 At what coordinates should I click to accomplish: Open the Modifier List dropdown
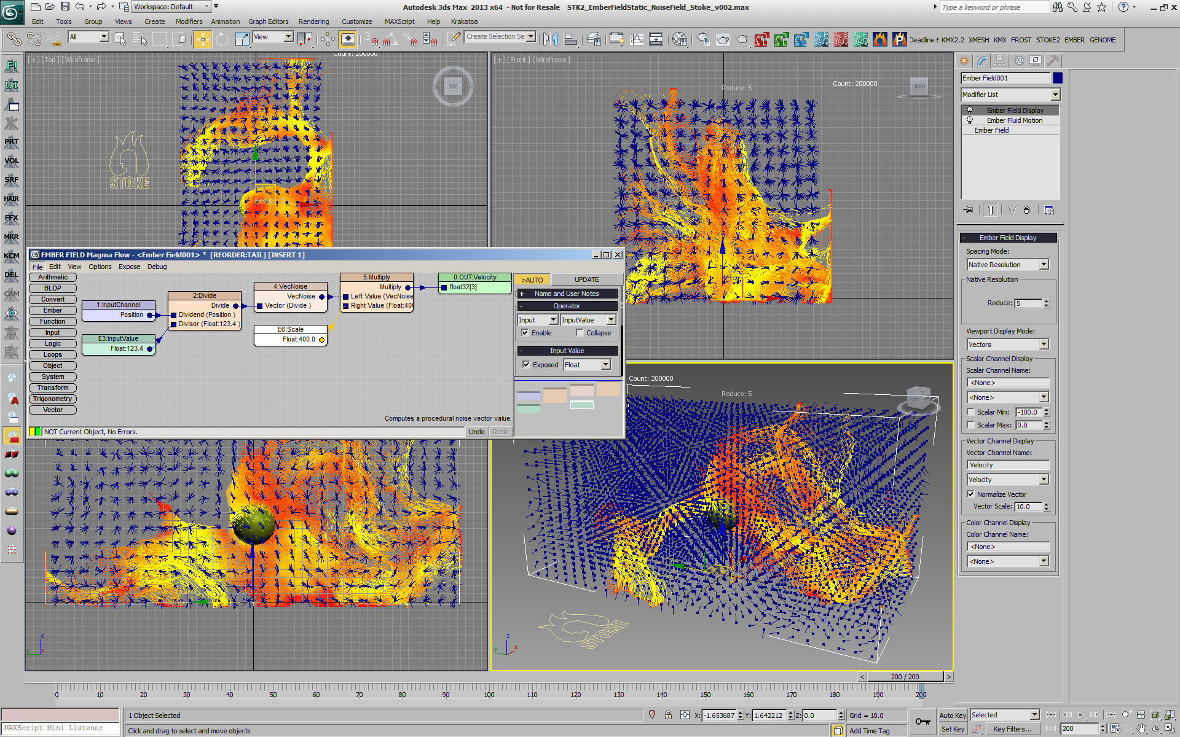point(1011,95)
